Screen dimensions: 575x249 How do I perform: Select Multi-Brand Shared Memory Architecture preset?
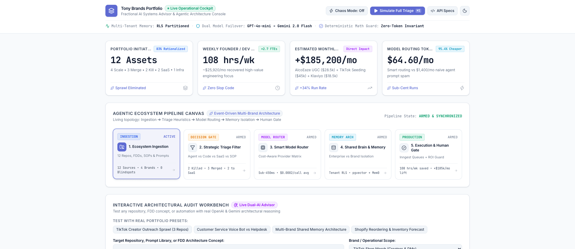311,230
